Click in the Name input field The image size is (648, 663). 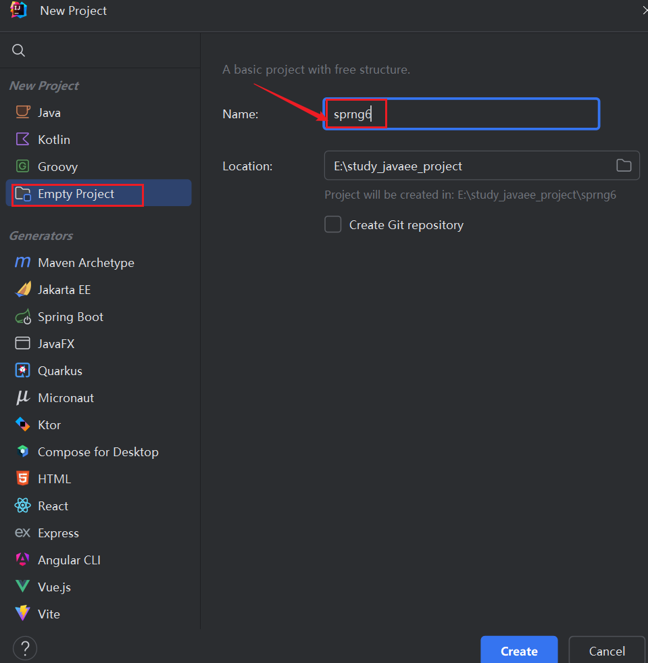coord(461,114)
